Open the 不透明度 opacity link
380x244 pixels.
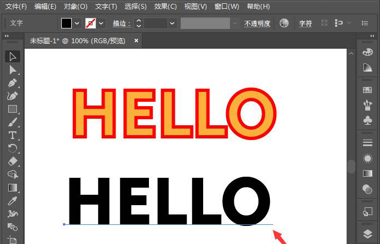pos(257,24)
